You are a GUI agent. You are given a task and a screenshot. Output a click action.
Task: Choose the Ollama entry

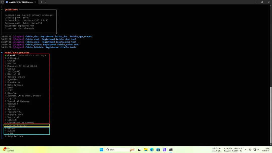point(10,128)
